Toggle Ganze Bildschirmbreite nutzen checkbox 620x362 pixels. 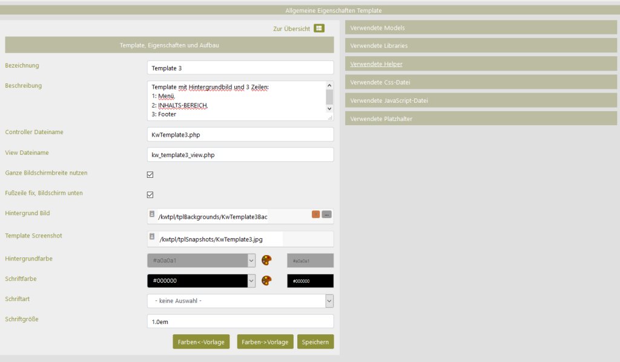click(x=150, y=175)
